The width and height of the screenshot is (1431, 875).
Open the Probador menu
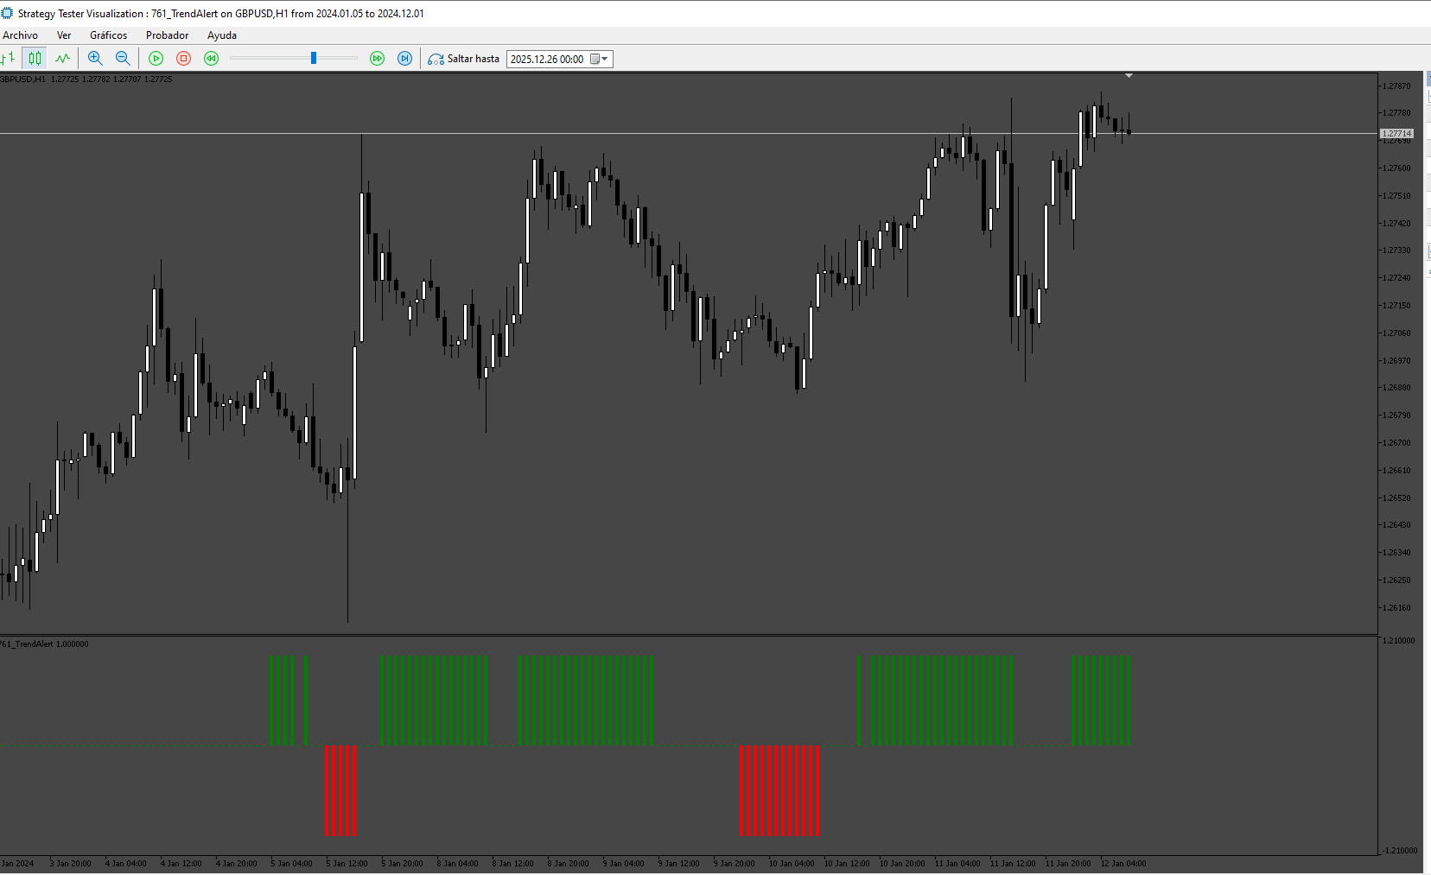(x=168, y=35)
